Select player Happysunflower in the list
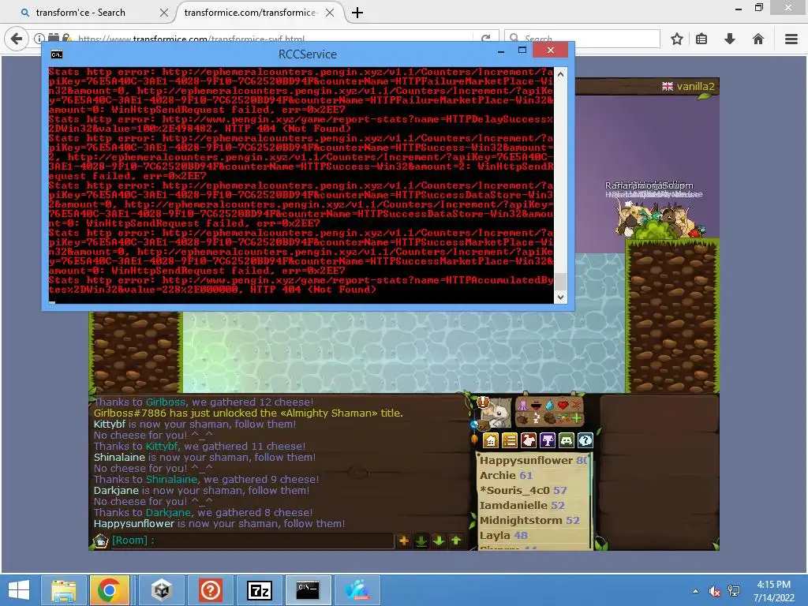The width and height of the screenshot is (808, 606). tap(526, 460)
